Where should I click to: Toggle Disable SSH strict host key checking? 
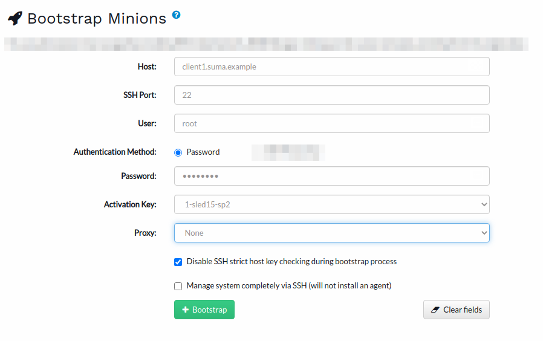tap(178, 262)
